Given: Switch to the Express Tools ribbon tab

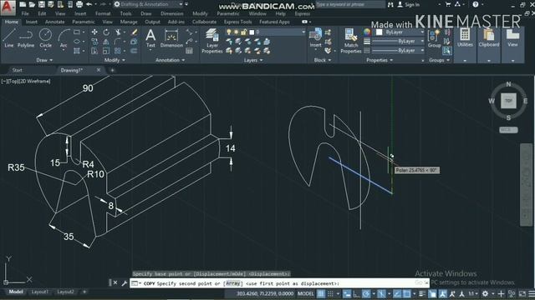Looking at the screenshot, I should pyautogui.click(x=237, y=22).
